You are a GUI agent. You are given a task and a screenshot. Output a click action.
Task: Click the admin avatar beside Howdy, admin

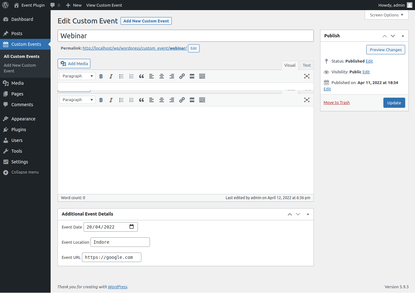tap(409, 5)
